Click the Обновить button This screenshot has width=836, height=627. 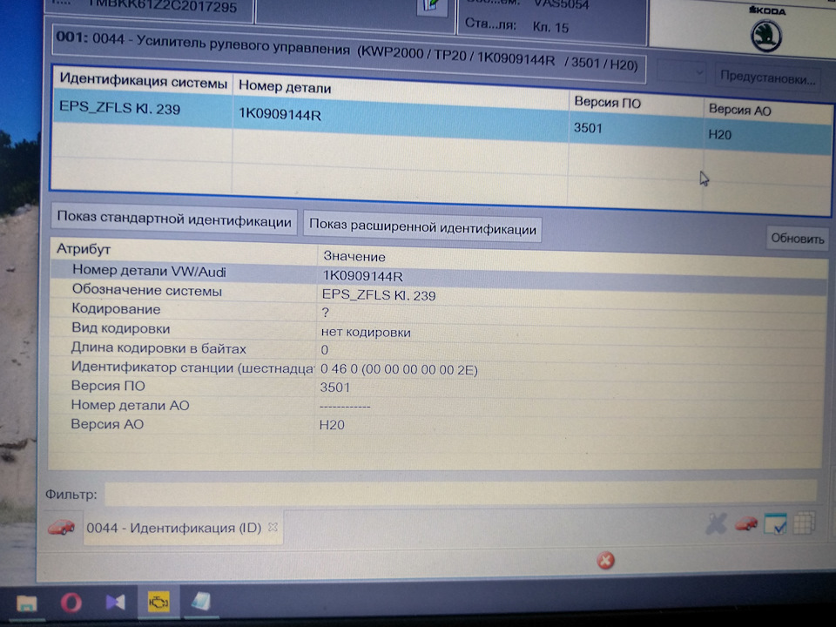pyautogui.click(x=797, y=239)
